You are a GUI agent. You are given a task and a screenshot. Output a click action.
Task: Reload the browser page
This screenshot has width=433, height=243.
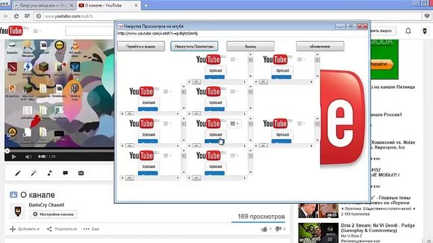tap(16, 16)
